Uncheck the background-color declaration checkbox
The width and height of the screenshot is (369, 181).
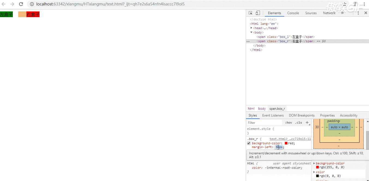[249, 143]
